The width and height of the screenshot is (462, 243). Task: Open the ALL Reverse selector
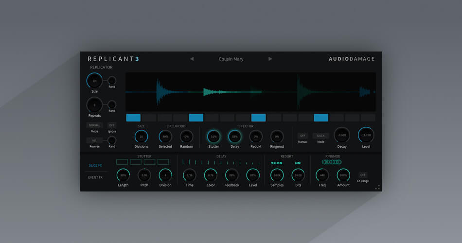click(x=94, y=140)
